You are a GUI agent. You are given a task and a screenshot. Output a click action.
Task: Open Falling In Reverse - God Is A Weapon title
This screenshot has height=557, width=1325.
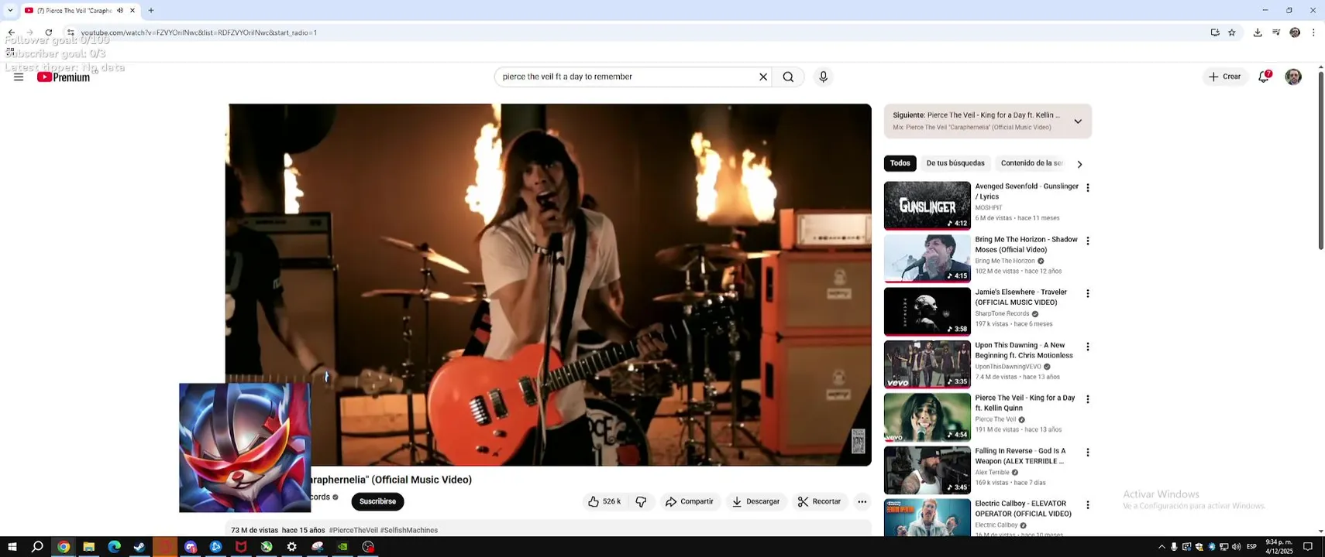point(1020,456)
